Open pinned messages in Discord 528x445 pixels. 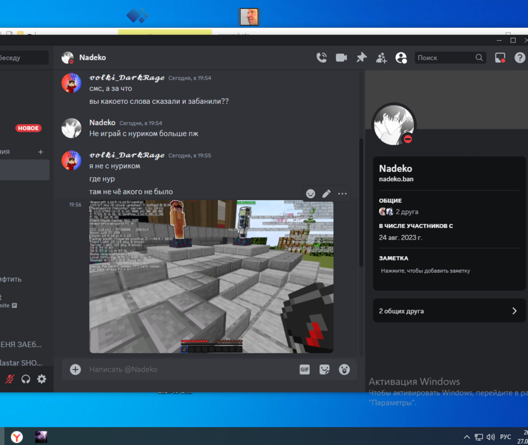361,58
